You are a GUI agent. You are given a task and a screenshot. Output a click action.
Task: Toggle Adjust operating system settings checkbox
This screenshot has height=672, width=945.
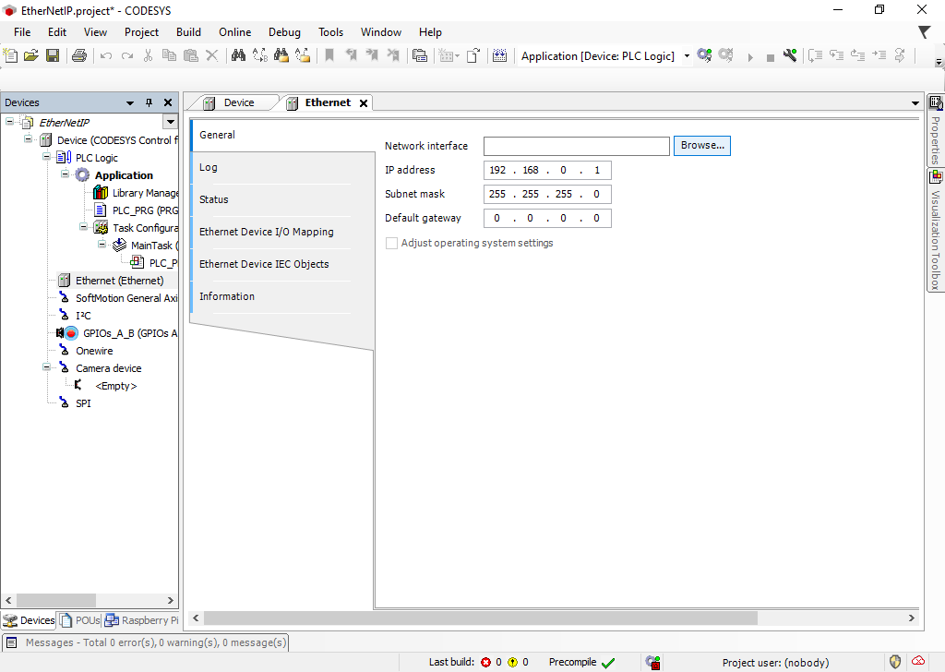point(392,244)
